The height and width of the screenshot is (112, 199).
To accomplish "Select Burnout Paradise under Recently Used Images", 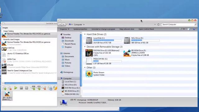I will [29, 43].
